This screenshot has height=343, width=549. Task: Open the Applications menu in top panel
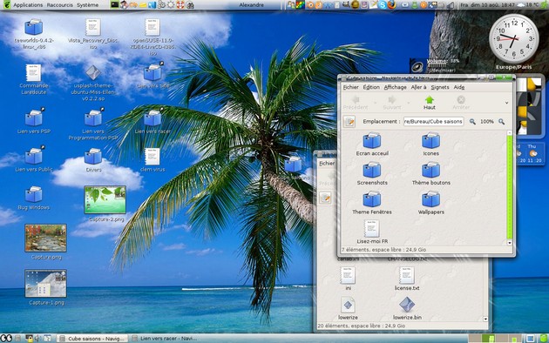(x=28, y=5)
